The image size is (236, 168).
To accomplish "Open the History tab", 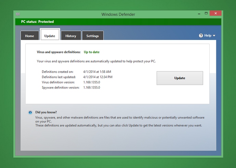I will pos(71,36).
